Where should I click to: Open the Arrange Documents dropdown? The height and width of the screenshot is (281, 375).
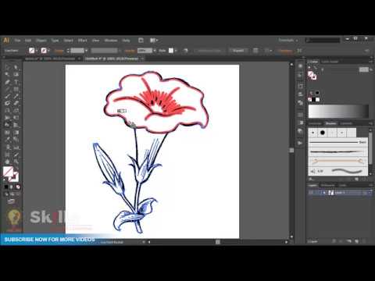154,41
